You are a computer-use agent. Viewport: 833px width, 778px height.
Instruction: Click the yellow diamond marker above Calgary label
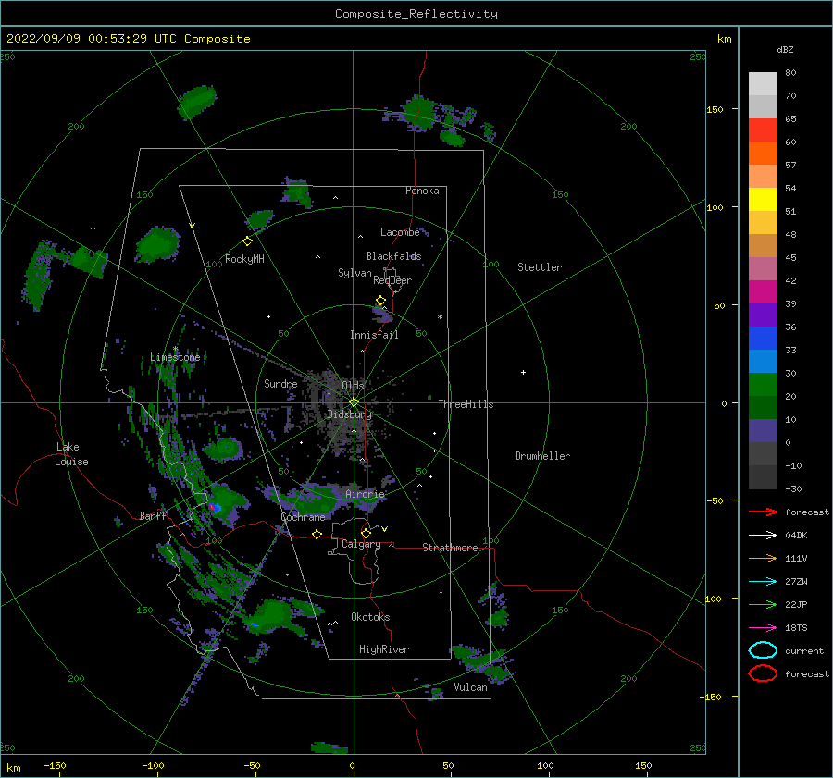tap(366, 533)
